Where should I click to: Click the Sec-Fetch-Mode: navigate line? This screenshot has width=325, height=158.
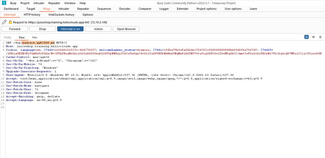[28, 86]
